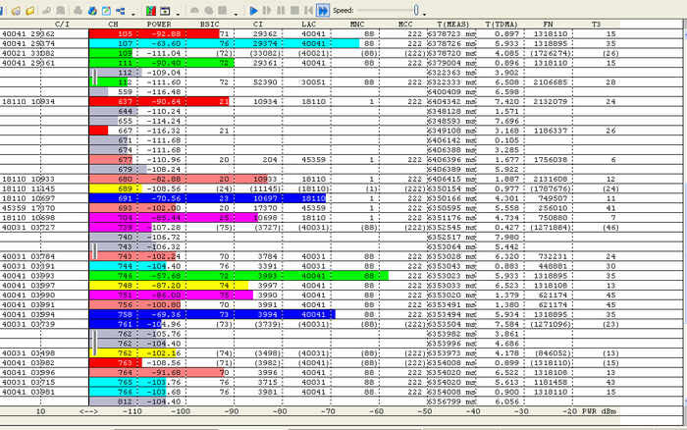Click the greyed-out gauge icon
687x430 pixels.
point(194,11)
